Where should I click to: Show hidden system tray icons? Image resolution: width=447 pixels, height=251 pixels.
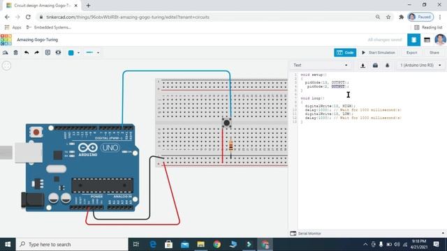pyautogui.click(x=365, y=245)
